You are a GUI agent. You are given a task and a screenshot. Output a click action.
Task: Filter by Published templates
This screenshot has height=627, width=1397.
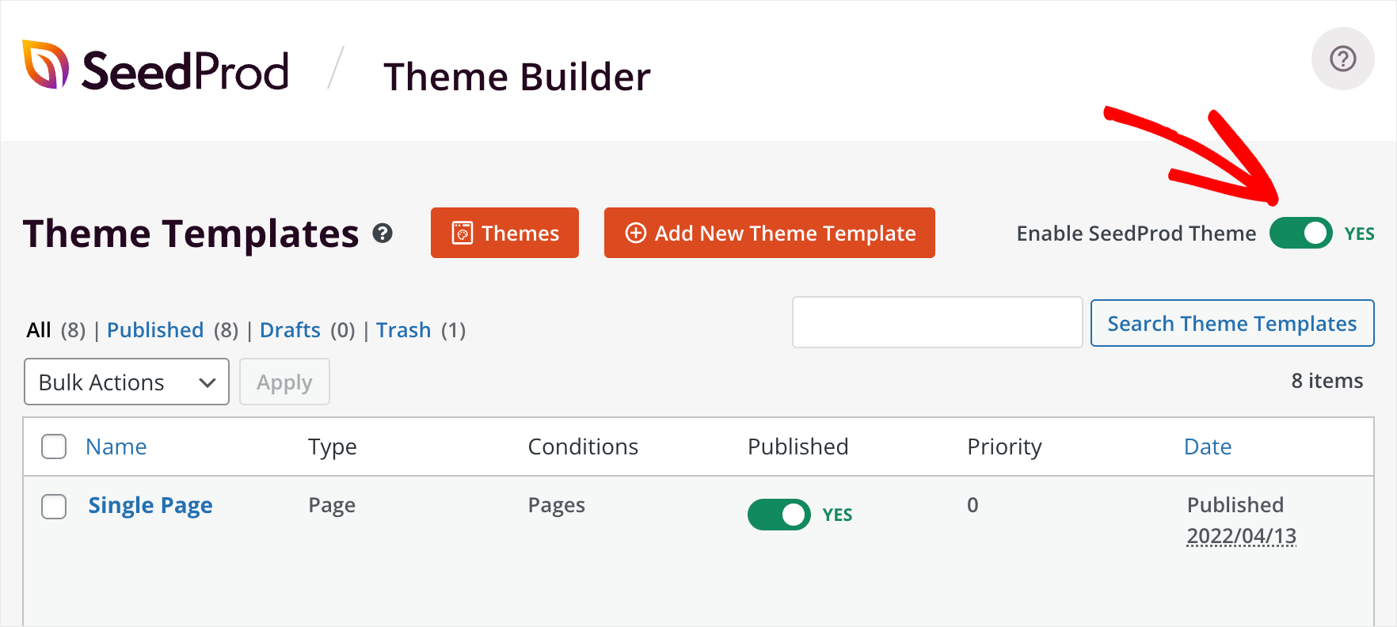click(155, 329)
